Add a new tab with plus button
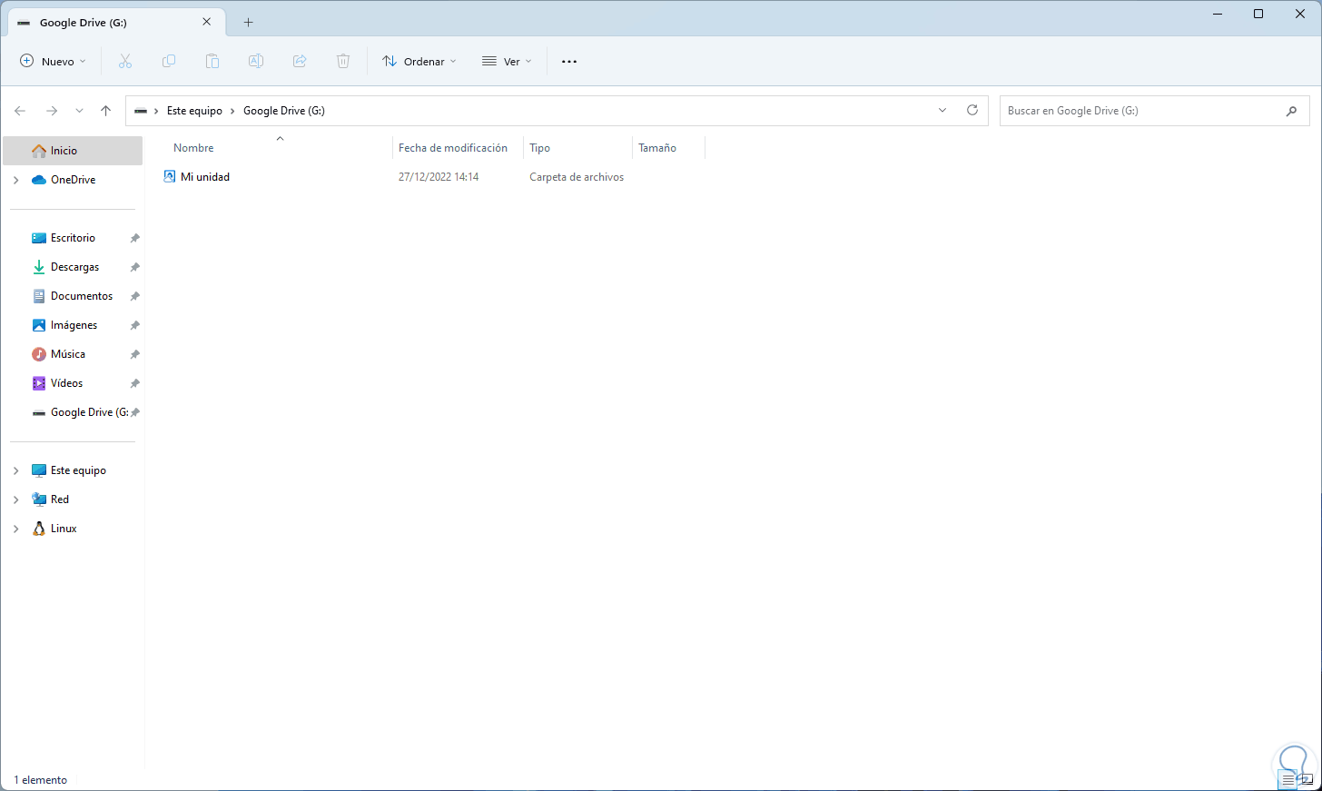 248,23
